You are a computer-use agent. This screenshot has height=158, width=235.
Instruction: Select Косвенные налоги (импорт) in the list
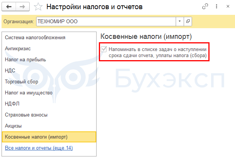(49, 137)
